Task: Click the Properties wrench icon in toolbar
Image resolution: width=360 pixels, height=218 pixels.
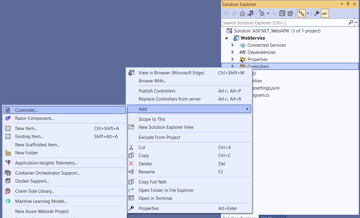Action: click(x=317, y=13)
